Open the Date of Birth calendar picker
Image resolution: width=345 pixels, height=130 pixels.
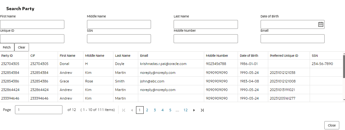click(321, 24)
